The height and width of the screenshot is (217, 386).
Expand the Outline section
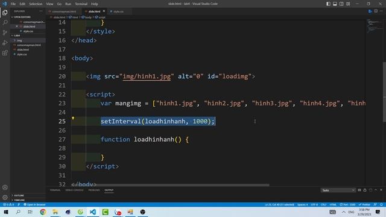[28, 195]
